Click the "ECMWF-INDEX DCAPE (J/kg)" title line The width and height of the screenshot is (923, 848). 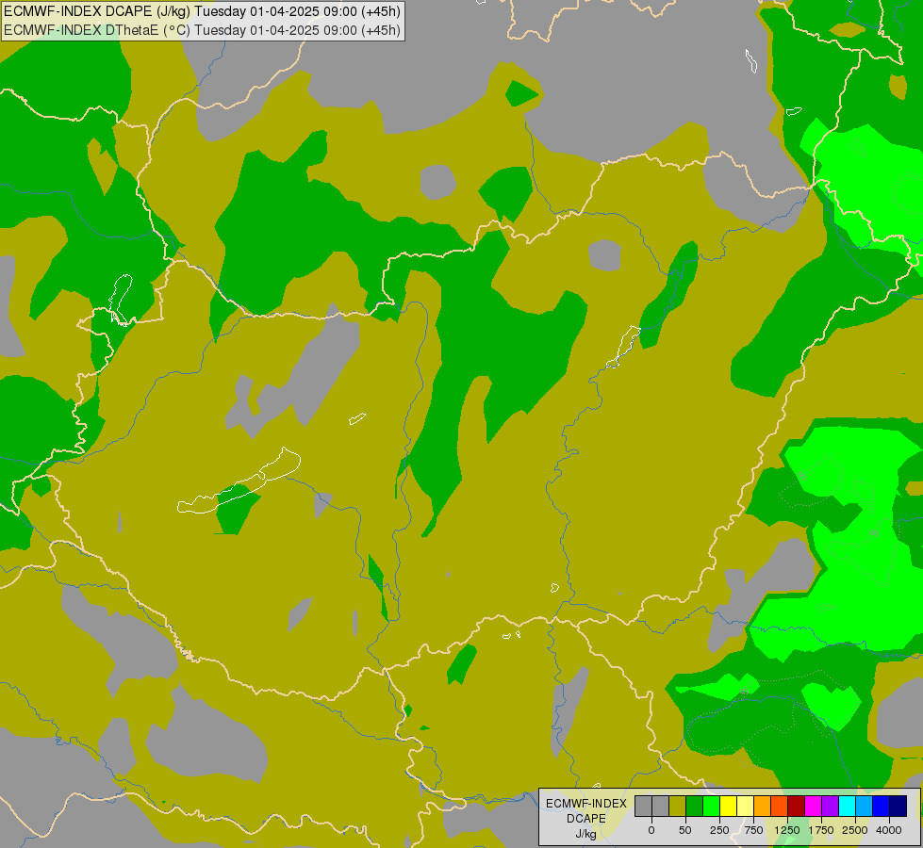coord(202,11)
